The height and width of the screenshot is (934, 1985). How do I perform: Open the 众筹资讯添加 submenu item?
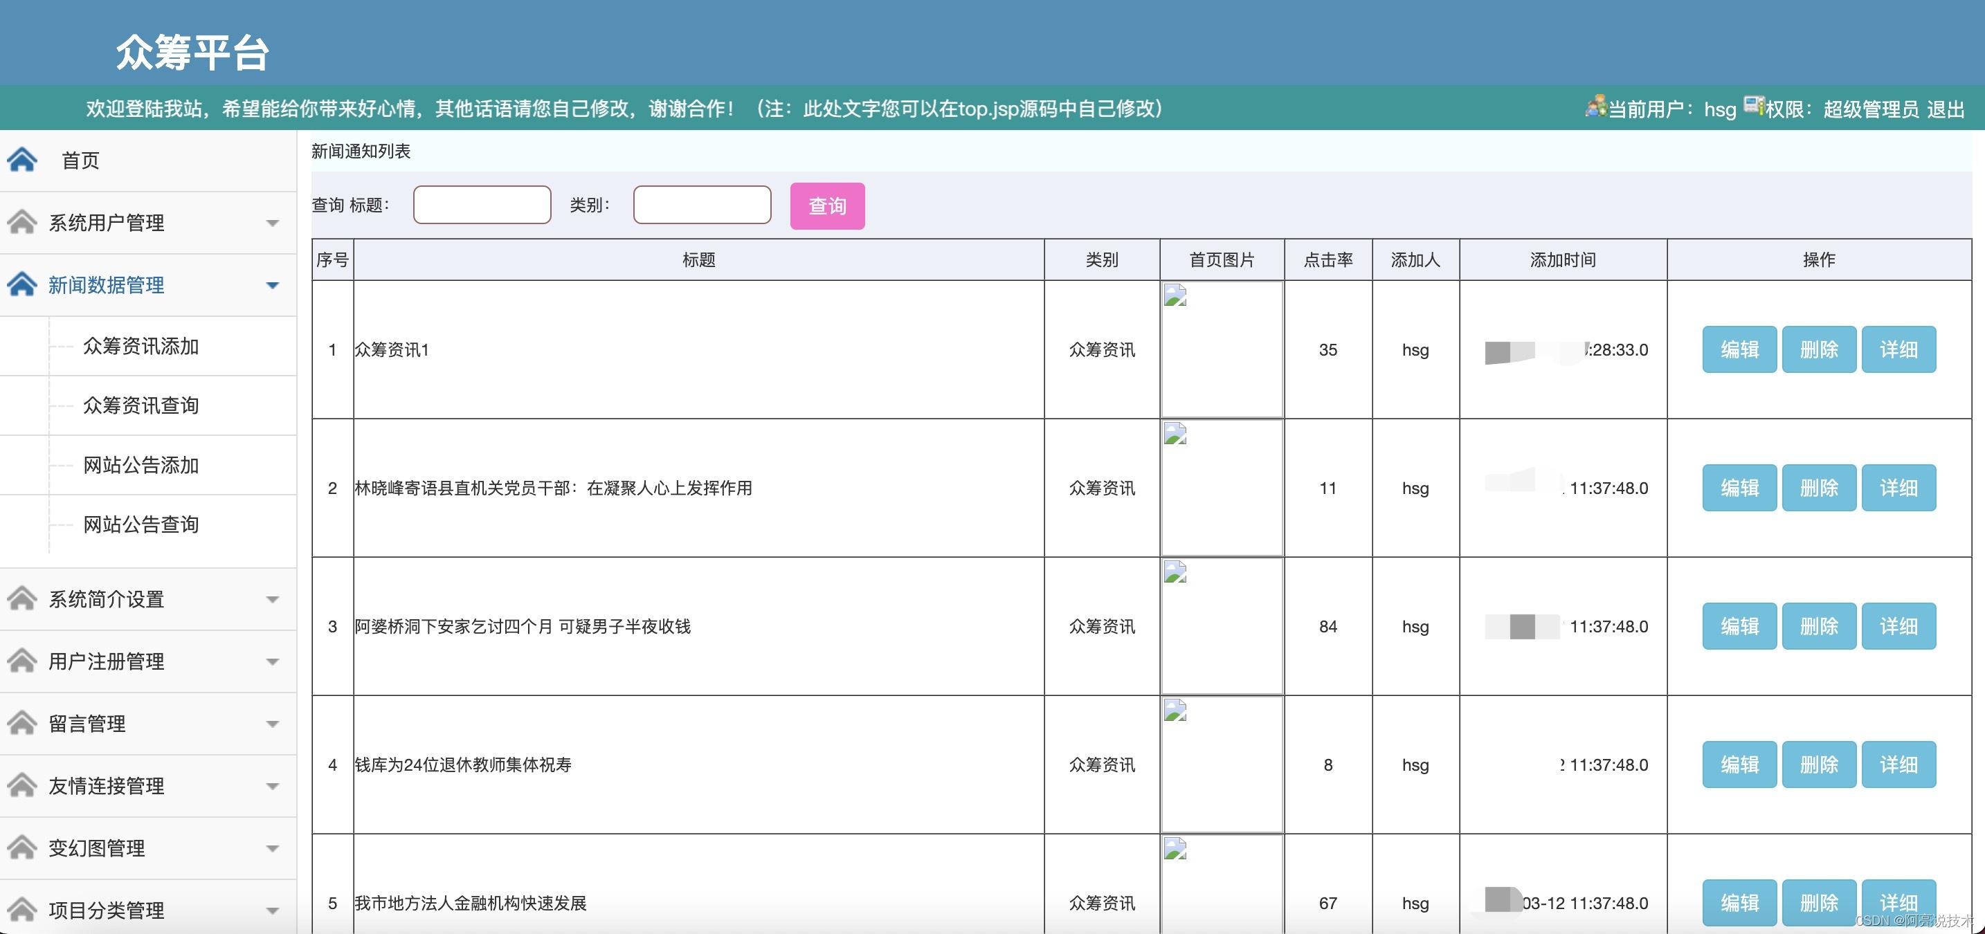(141, 347)
